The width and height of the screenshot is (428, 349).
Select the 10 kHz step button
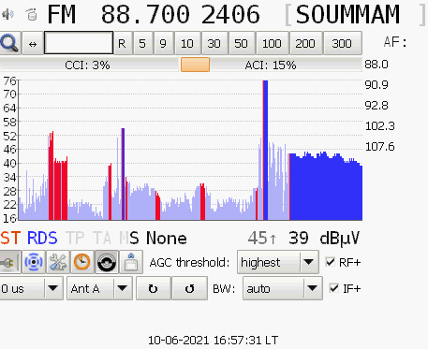(x=187, y=43)
